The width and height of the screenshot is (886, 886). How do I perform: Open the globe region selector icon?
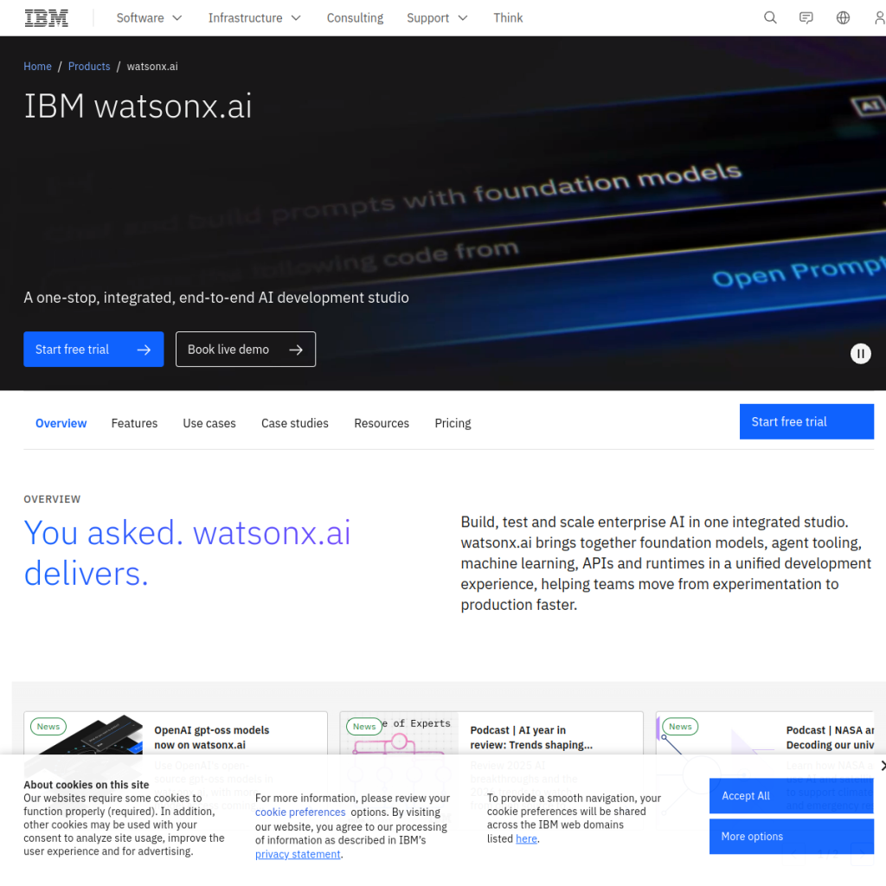843,18
